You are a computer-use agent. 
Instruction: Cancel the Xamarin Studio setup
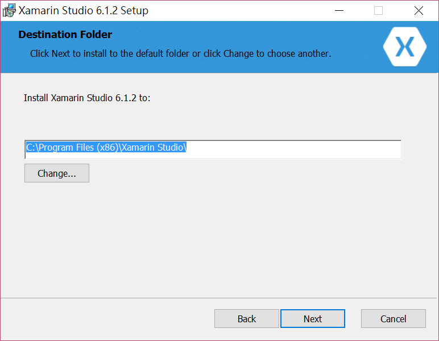pyautogui.click(x=394, y=319)
